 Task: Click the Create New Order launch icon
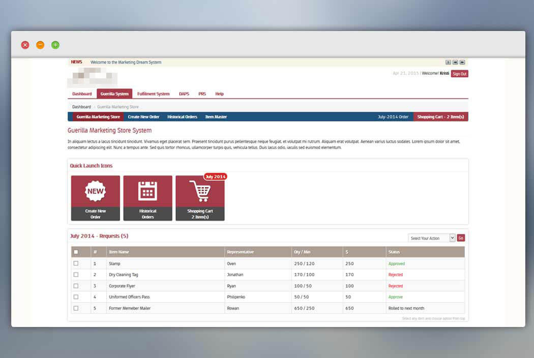[x=96, y=198]
